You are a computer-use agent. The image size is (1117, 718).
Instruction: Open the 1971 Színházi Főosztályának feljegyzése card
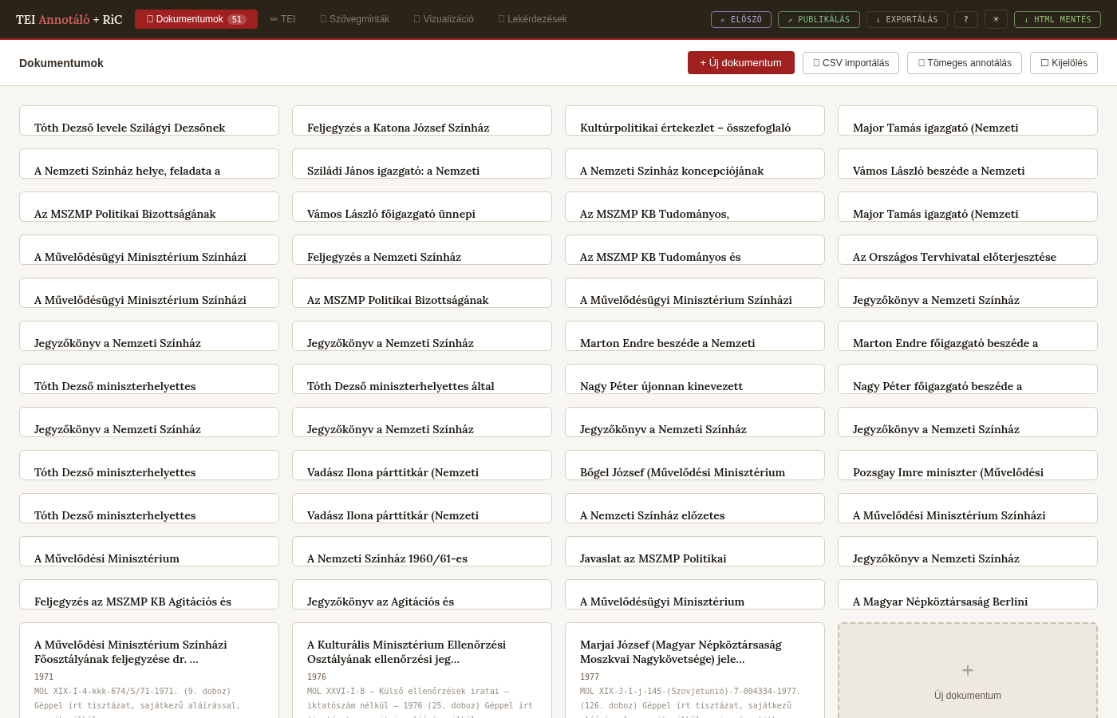pos(149,670)
